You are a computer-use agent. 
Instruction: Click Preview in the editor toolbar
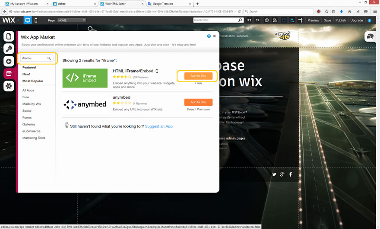tap(313, 20)
